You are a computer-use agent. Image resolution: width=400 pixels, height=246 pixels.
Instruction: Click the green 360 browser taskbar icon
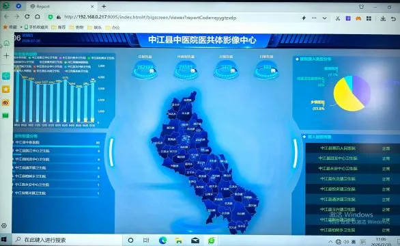[x=212, y=241]
